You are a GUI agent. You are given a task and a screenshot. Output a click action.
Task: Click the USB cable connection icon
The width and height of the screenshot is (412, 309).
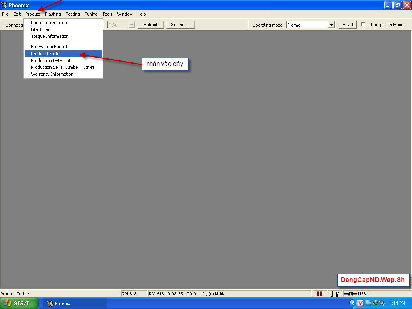click(x=350, y=293)
